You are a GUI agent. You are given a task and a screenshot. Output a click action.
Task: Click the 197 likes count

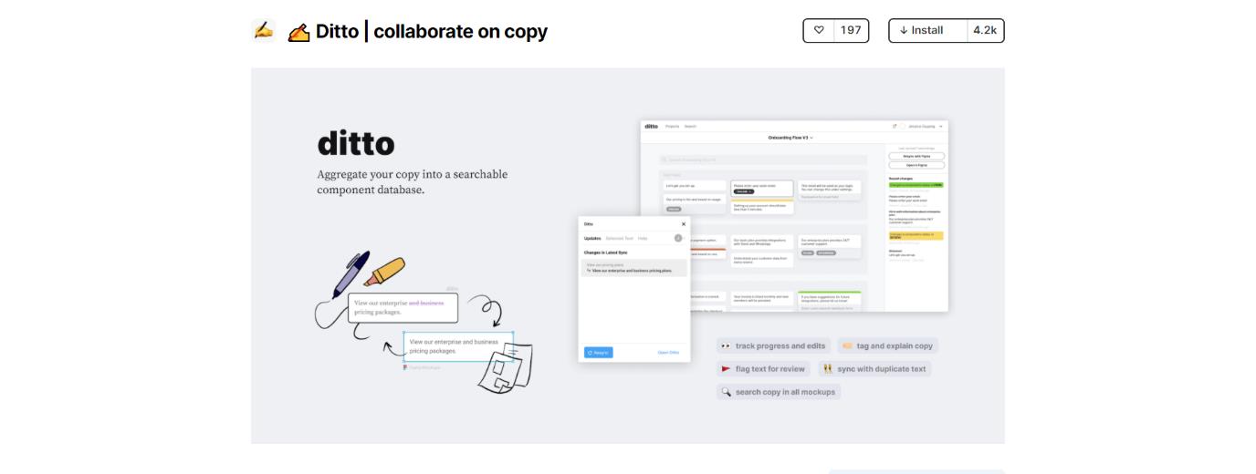pyautogui.click(x=851, y=30)
